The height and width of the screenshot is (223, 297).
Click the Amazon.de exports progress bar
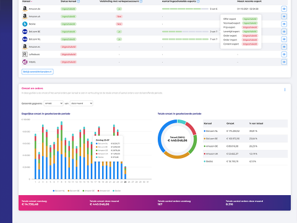tap(185, 9)
